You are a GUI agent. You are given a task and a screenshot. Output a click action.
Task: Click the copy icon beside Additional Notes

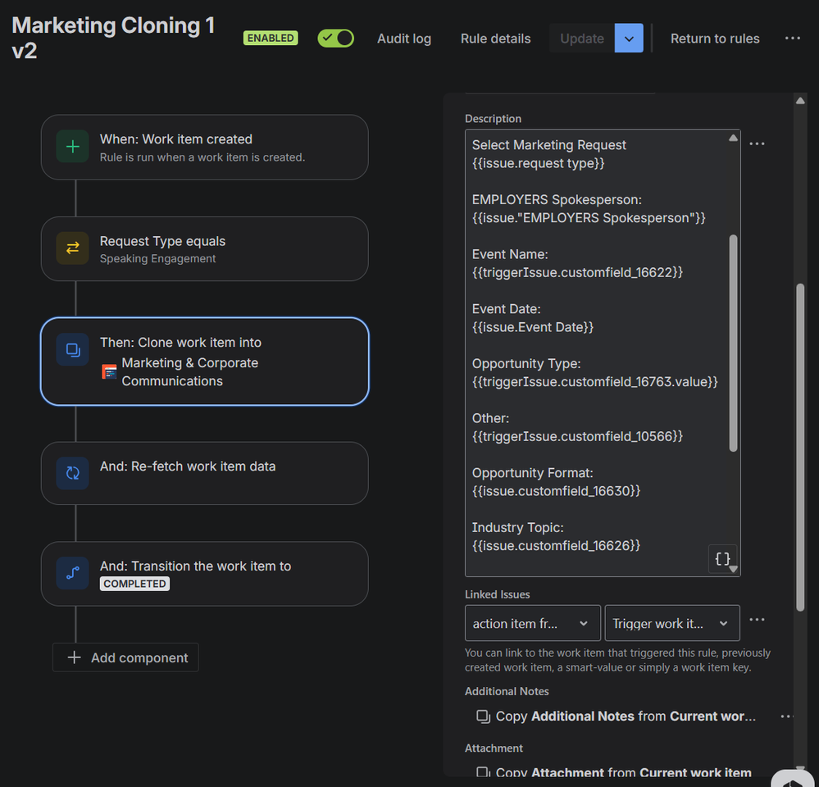point(483,716)
